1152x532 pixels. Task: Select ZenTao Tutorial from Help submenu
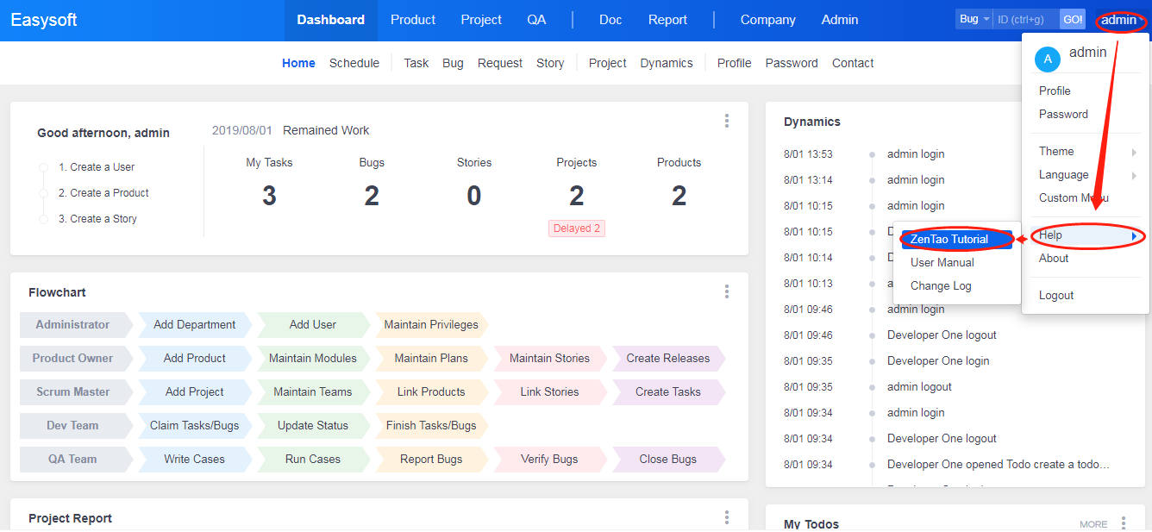[x=949, y=240]
